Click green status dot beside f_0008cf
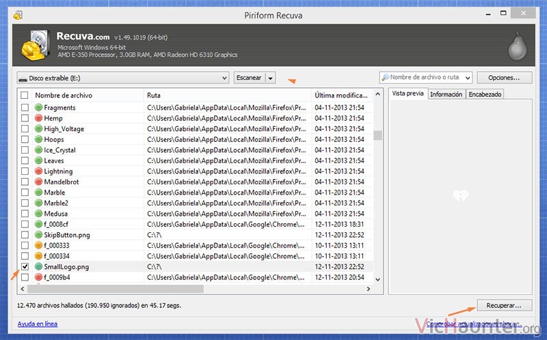This screenshot has width=547, height=340. [x=38, y=224]
